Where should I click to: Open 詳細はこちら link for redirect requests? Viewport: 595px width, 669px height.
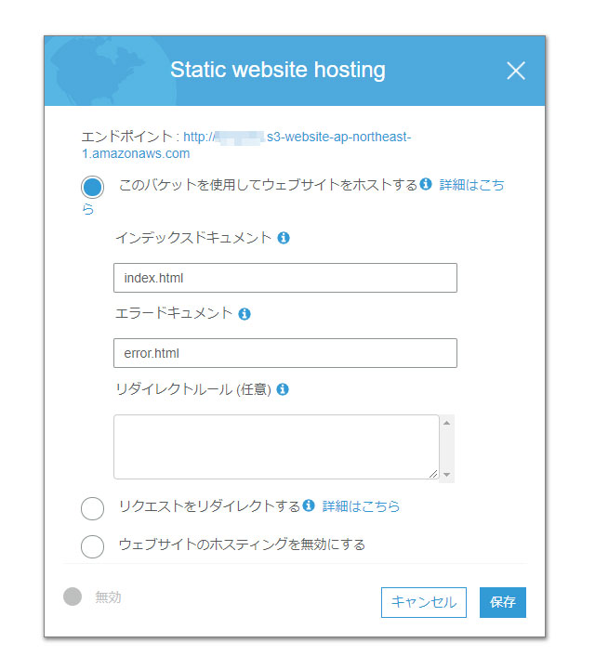[361, 506]
